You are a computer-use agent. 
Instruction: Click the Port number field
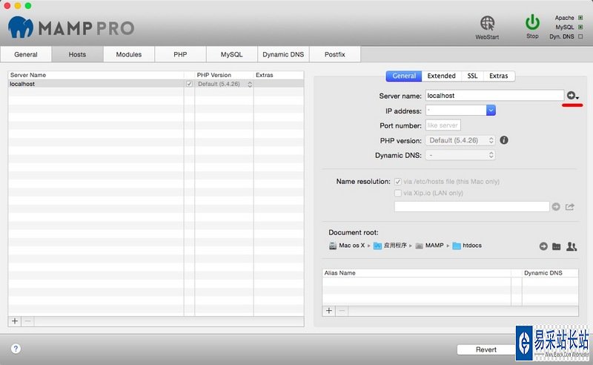443,125
